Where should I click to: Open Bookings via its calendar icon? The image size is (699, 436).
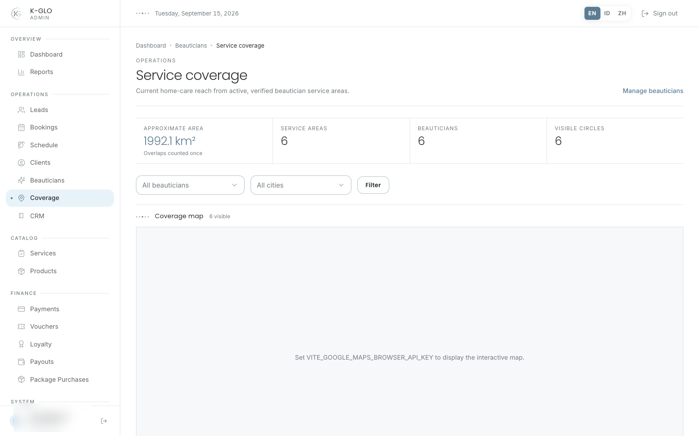(x=21, y=127)
